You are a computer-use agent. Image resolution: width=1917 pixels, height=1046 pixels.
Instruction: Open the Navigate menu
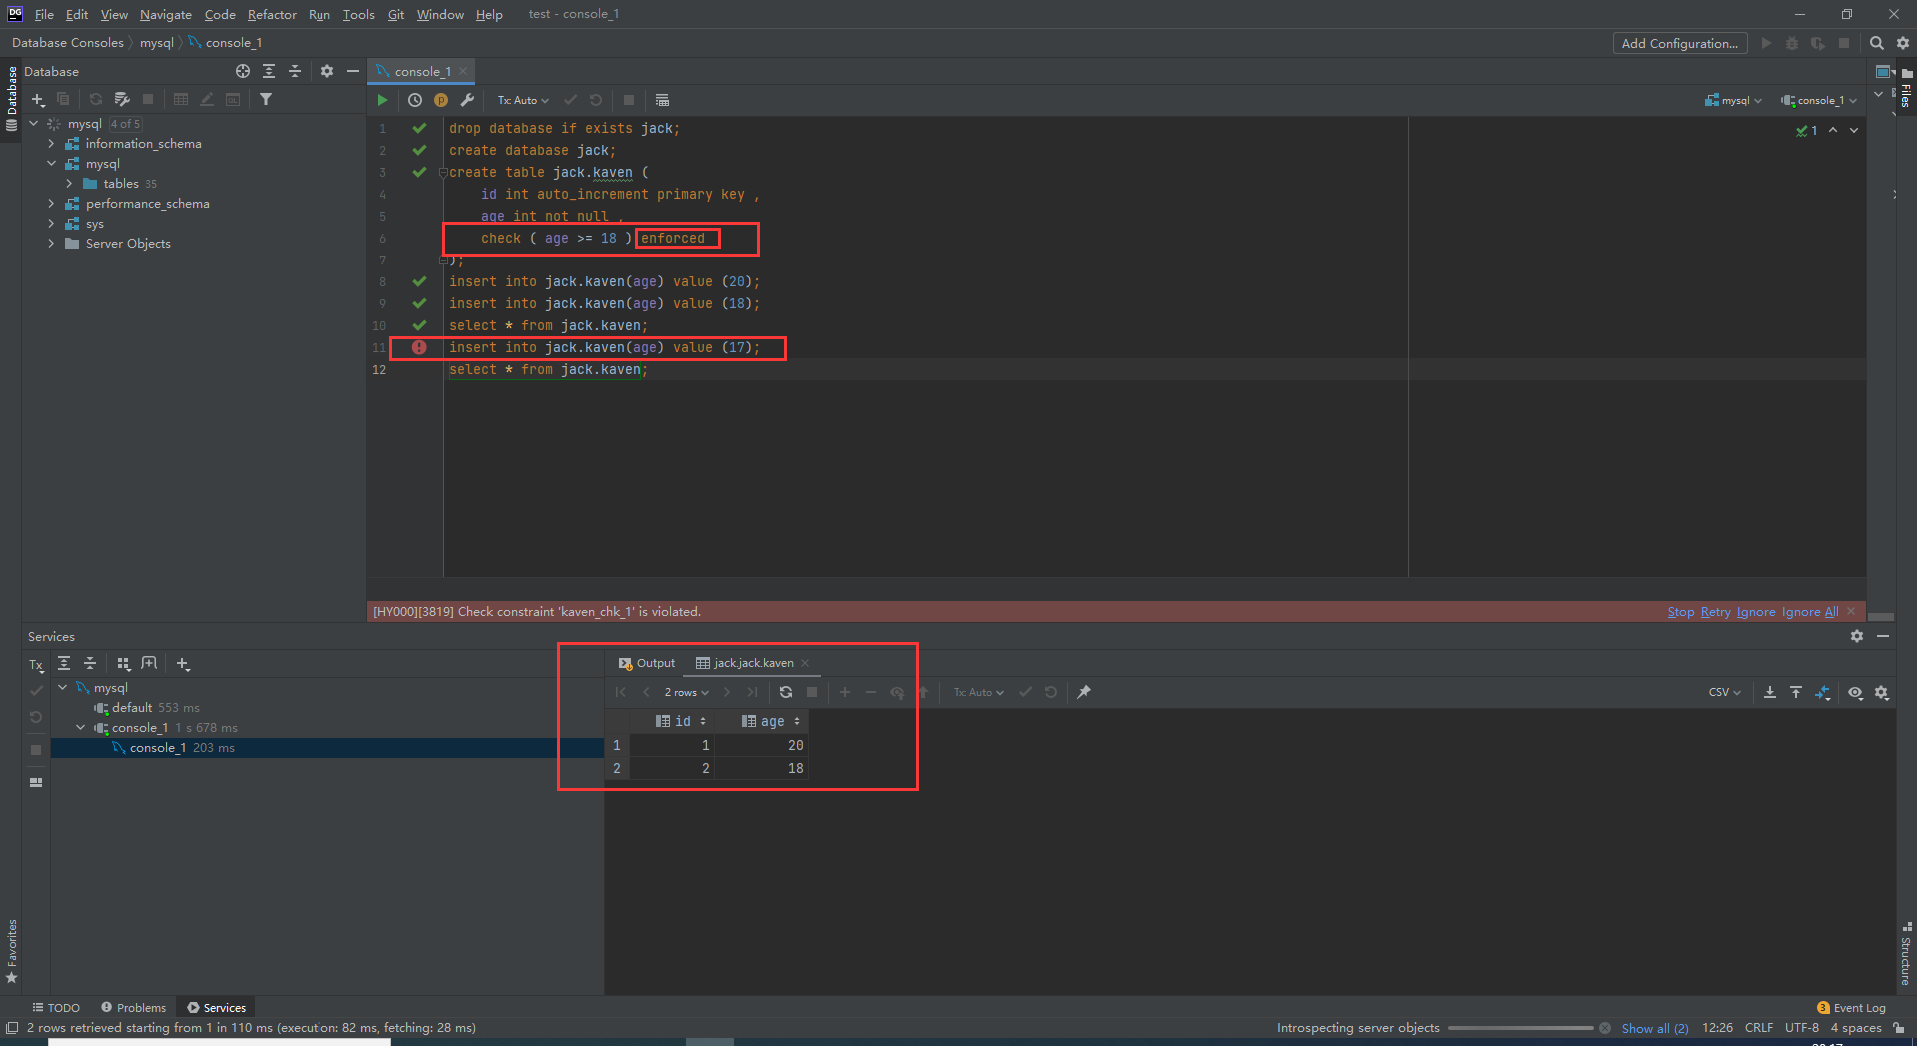pos(165,14)
